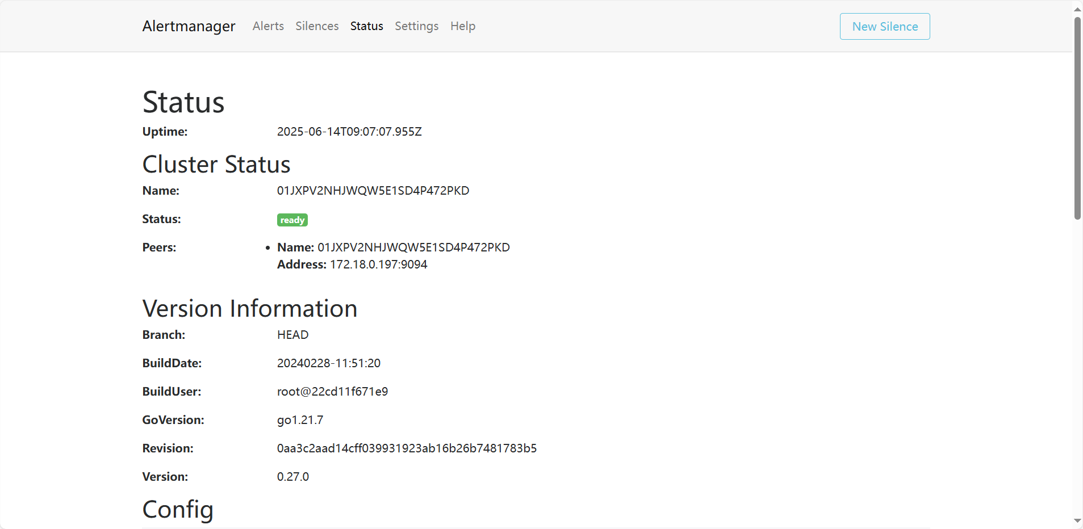1083x529 pixels.
Task: Click the Version Information heading
Action: pyautogui.click(x=249, y=308)
